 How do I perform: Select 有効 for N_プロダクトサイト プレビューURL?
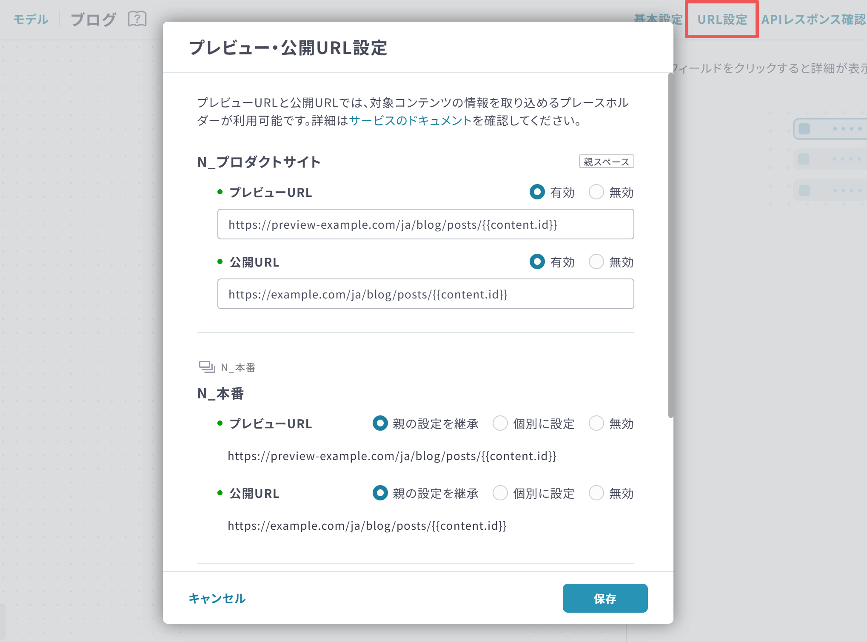(537, 192)
